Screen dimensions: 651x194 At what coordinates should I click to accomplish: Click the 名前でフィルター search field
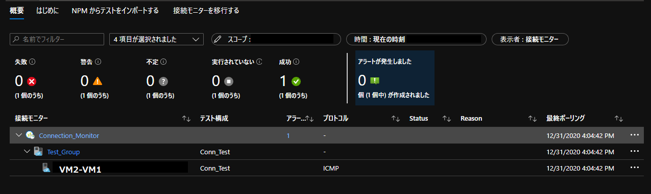click(57, 39)
